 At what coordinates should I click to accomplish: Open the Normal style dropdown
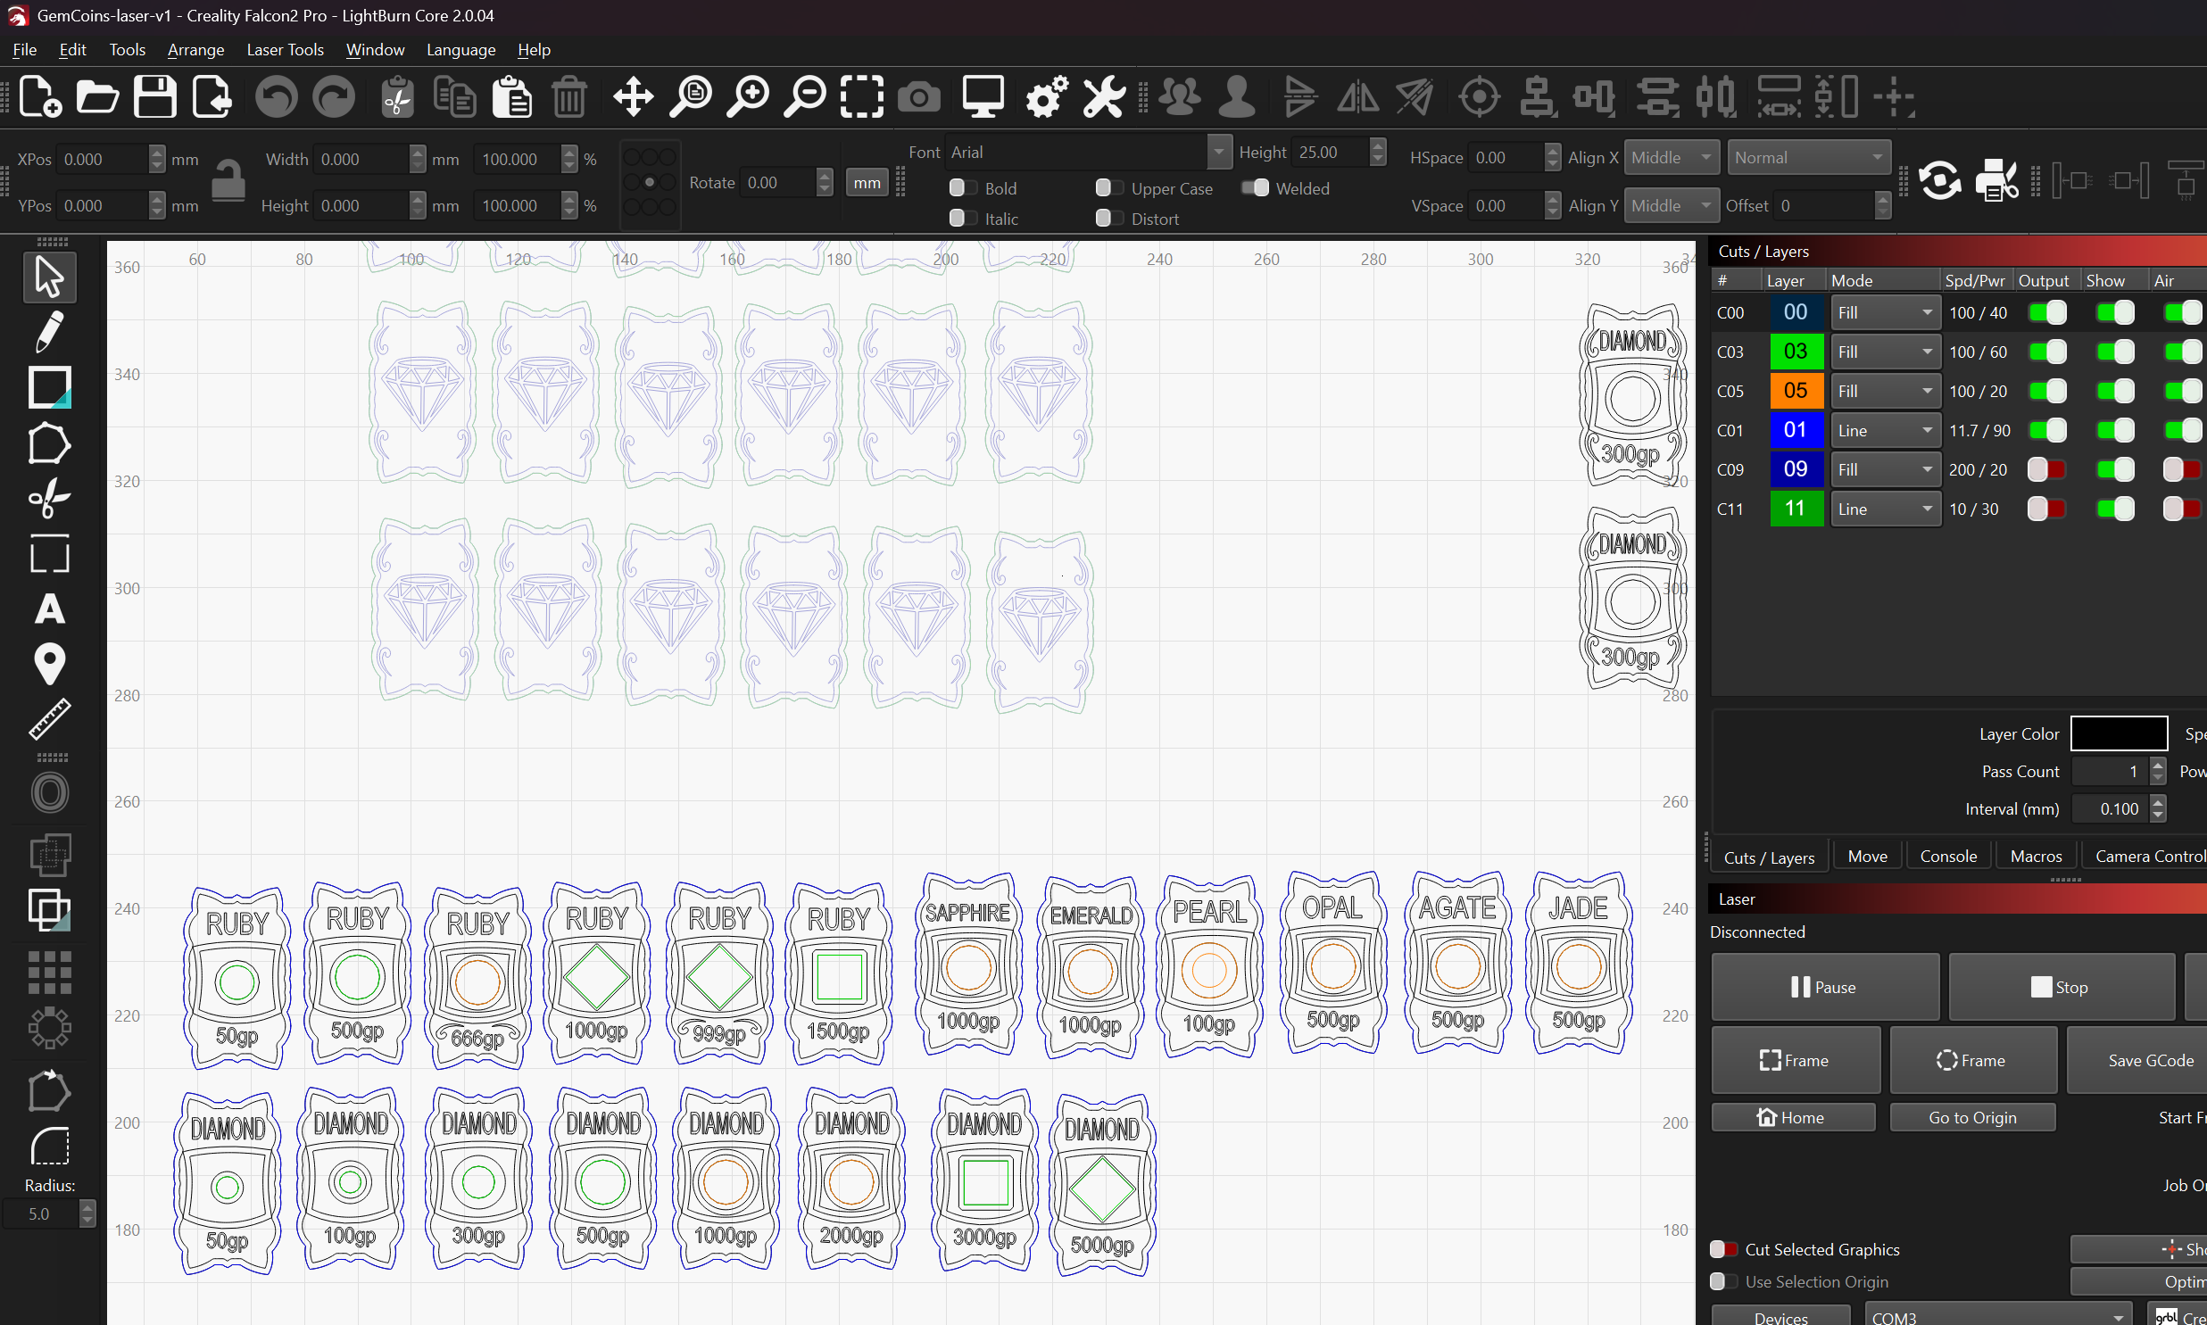[1808, 157]
